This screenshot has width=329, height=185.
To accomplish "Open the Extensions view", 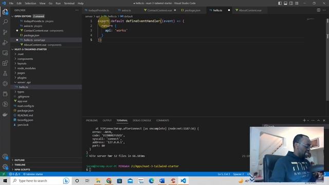I will coord(5,63).
